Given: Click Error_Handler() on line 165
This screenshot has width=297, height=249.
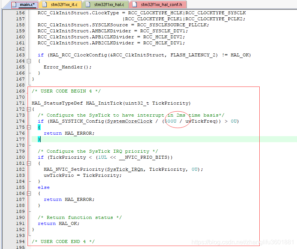Looking at the screenshot, I should coord(66,67).
